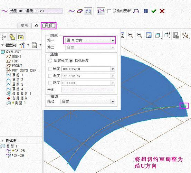This screenshot has height=173, width=191.
Task: Switch to the model tree tab icon
Action: point(3,37)
